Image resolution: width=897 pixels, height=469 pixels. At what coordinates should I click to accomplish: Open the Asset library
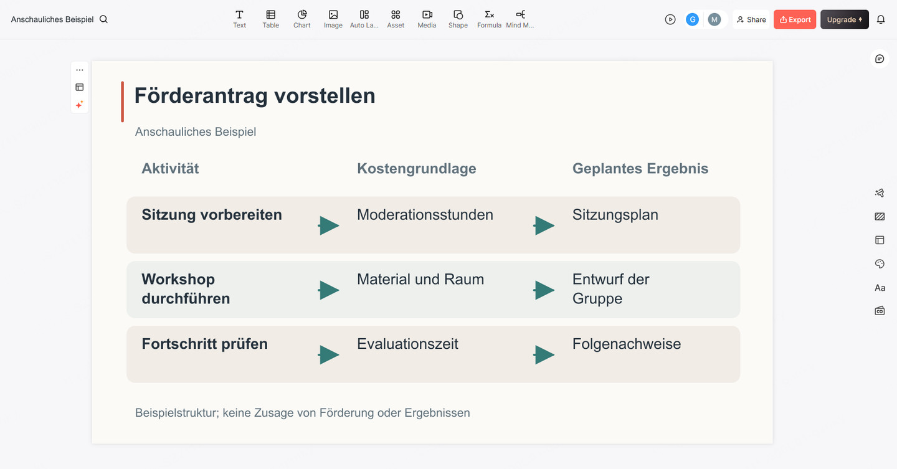pyautogui.click(x=396, y=19)
